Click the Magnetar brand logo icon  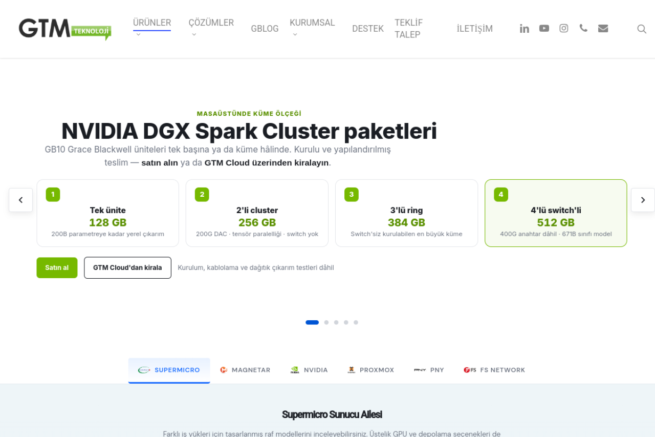224,370
